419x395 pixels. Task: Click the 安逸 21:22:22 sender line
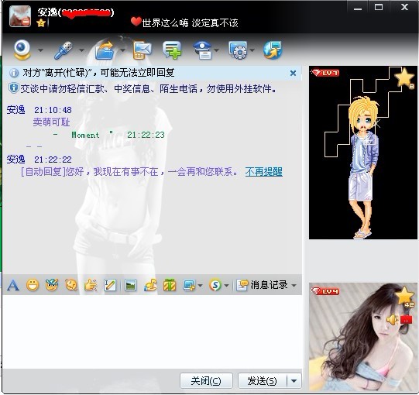click(39, 160)
